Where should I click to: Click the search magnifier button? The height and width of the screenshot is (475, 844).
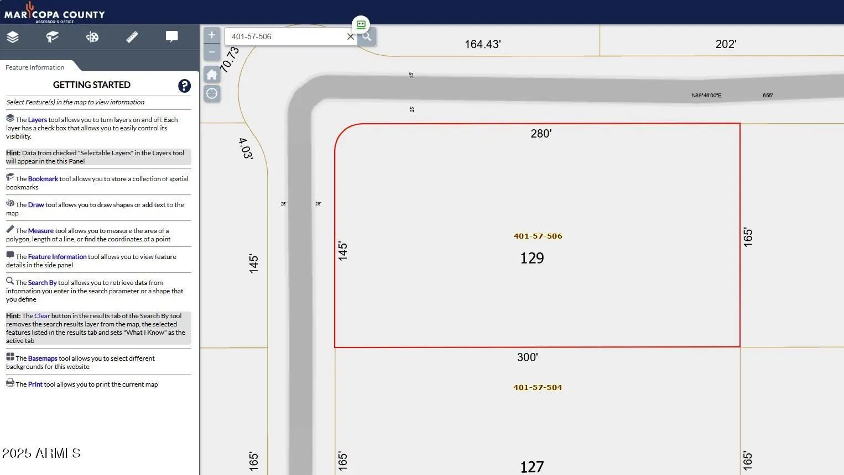(366, 37)
